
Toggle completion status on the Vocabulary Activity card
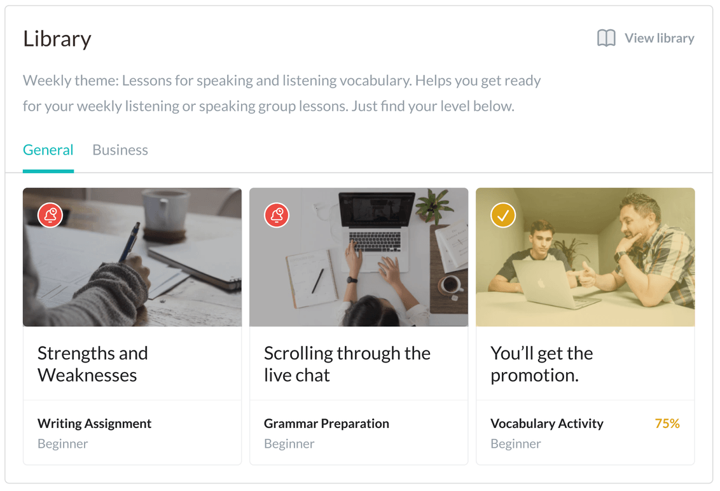click(x=502, y=215)
